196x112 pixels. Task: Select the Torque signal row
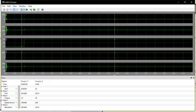[98, 98]
